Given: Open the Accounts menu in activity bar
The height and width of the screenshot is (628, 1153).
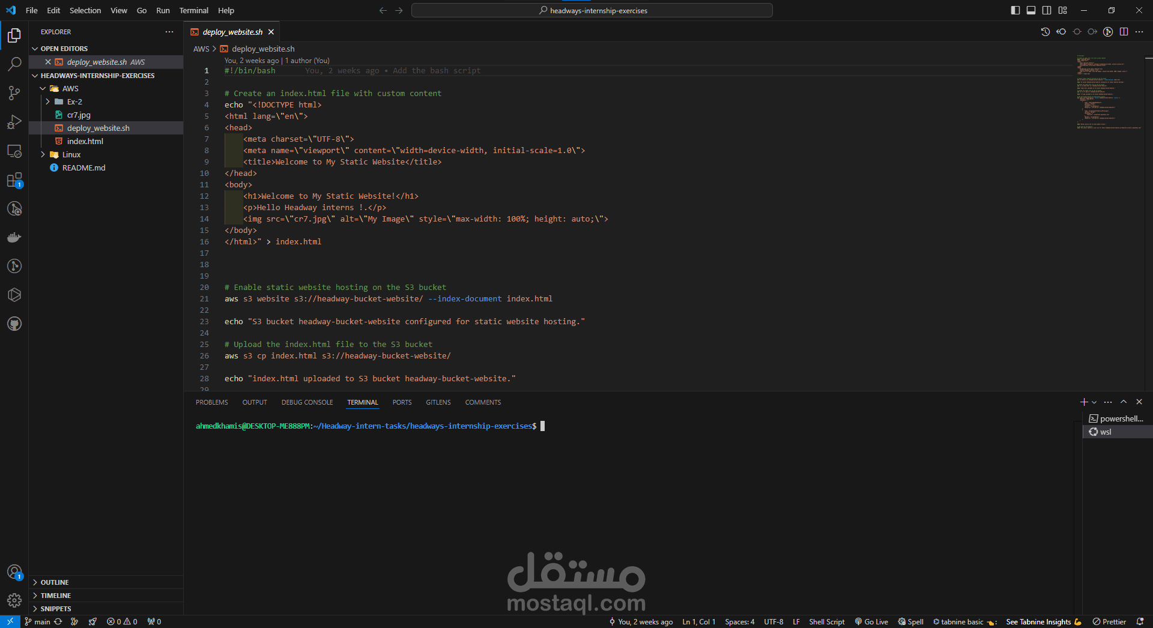Looking at the screenshot, I should 14,572.
